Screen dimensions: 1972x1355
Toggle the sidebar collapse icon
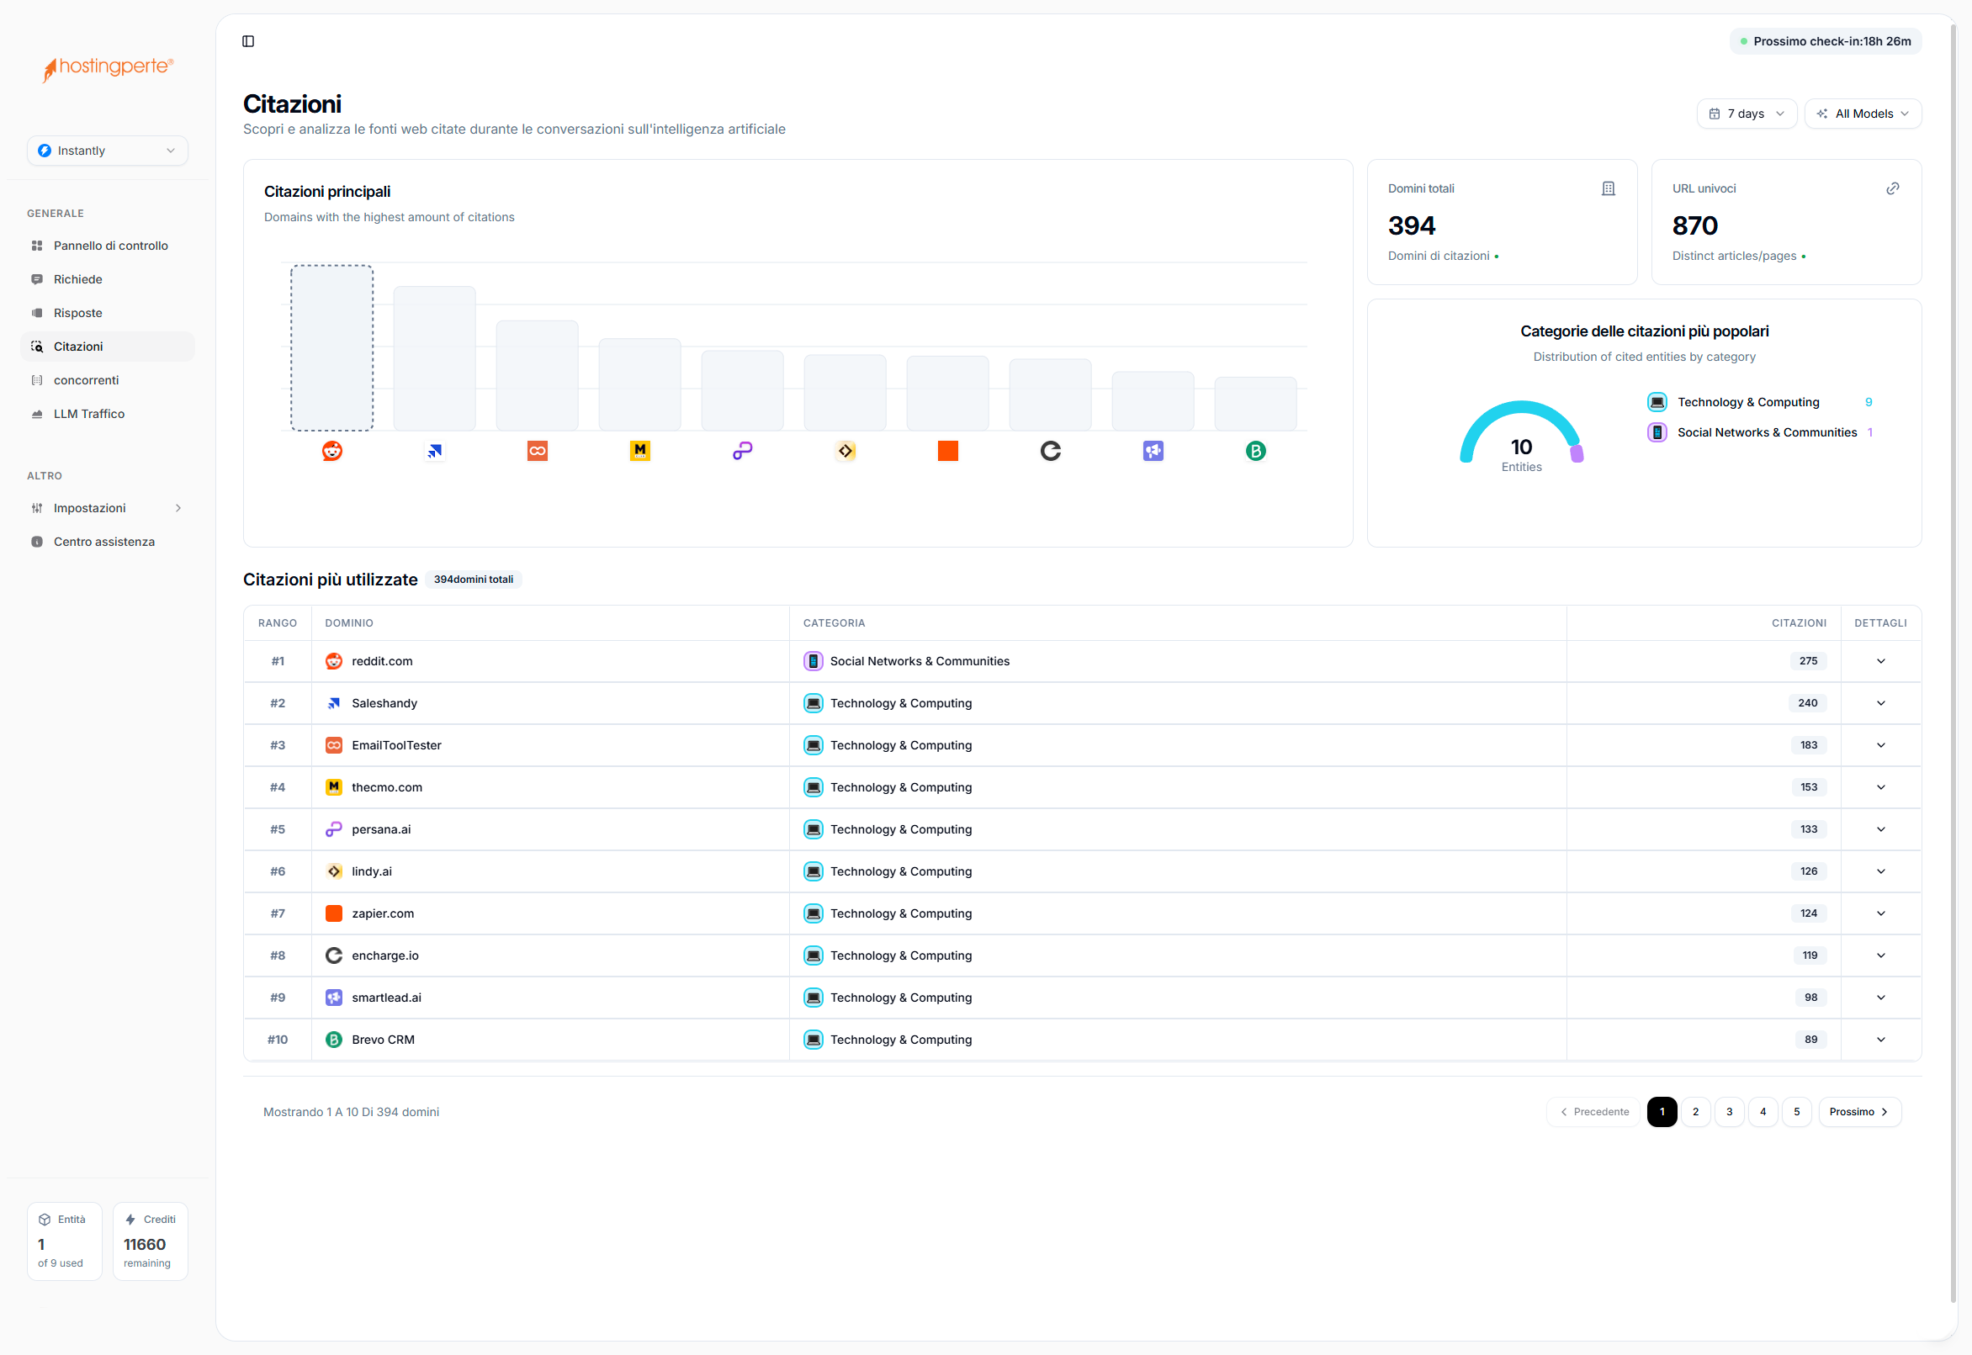click(248, 40)
